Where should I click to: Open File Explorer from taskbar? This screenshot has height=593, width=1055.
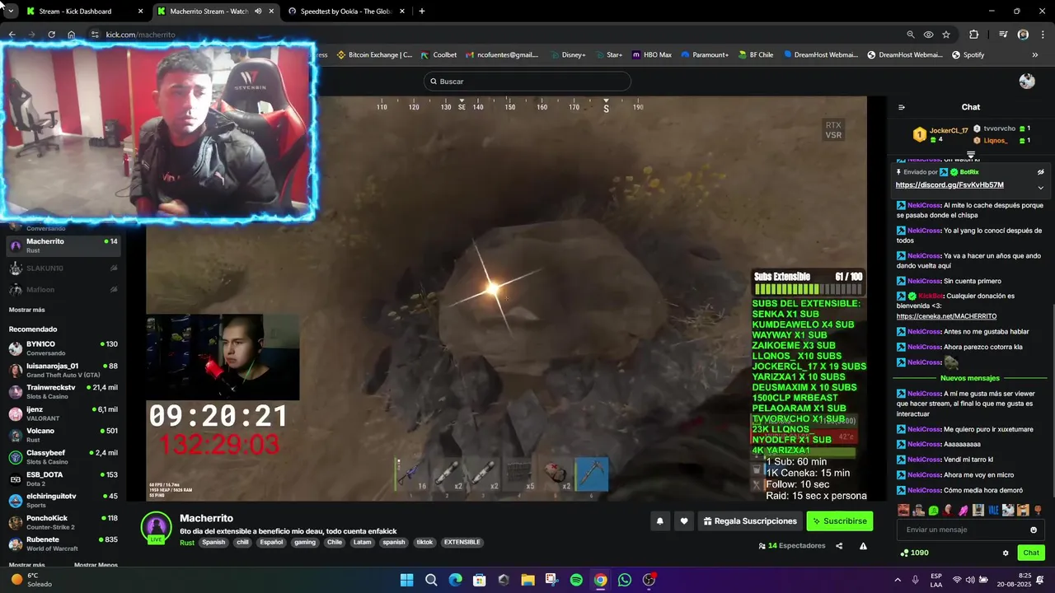coord(527,580)
